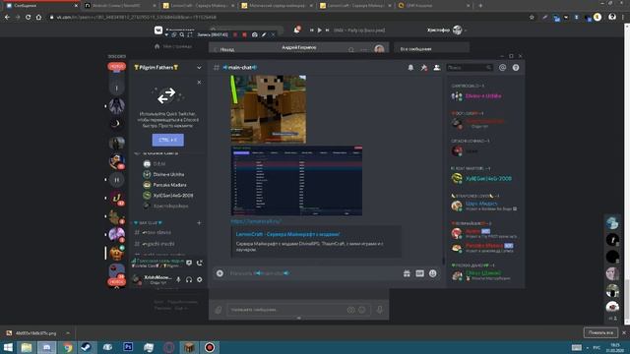Deafen with the headphones icon
630x354 pixels.
[189, 279]
